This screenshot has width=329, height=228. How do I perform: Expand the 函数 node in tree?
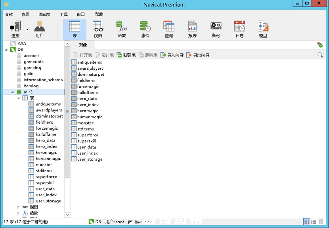pos(19,213)
